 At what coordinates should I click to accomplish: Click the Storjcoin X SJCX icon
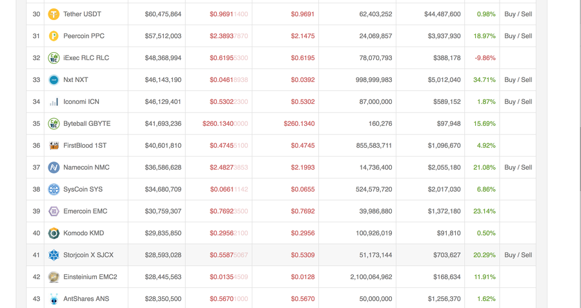pyautogui.click(x=54, y=255)
